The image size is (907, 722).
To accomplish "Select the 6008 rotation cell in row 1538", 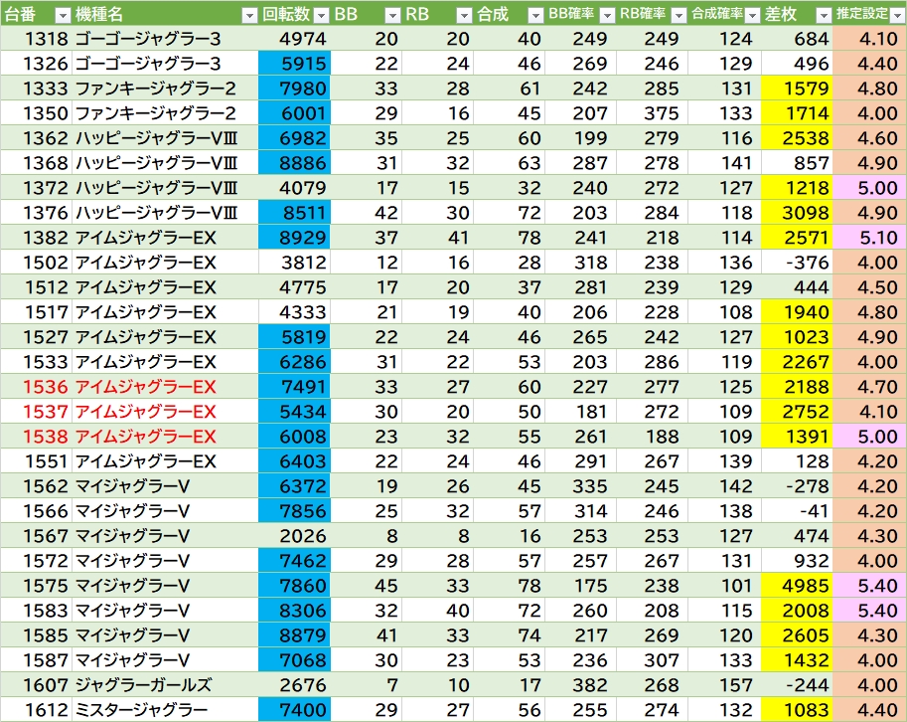I will click(294, 438).
